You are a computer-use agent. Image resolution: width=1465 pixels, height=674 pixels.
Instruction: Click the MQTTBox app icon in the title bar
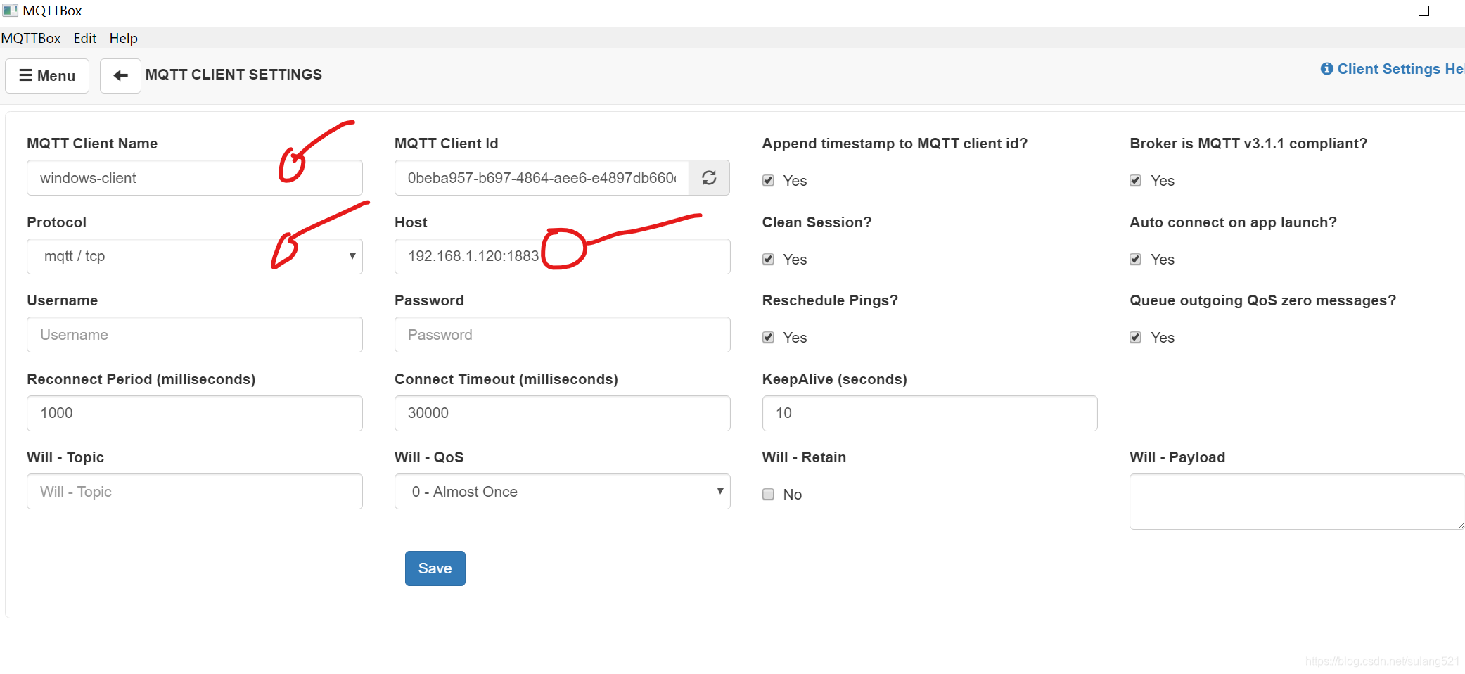[x=10, y=11]
